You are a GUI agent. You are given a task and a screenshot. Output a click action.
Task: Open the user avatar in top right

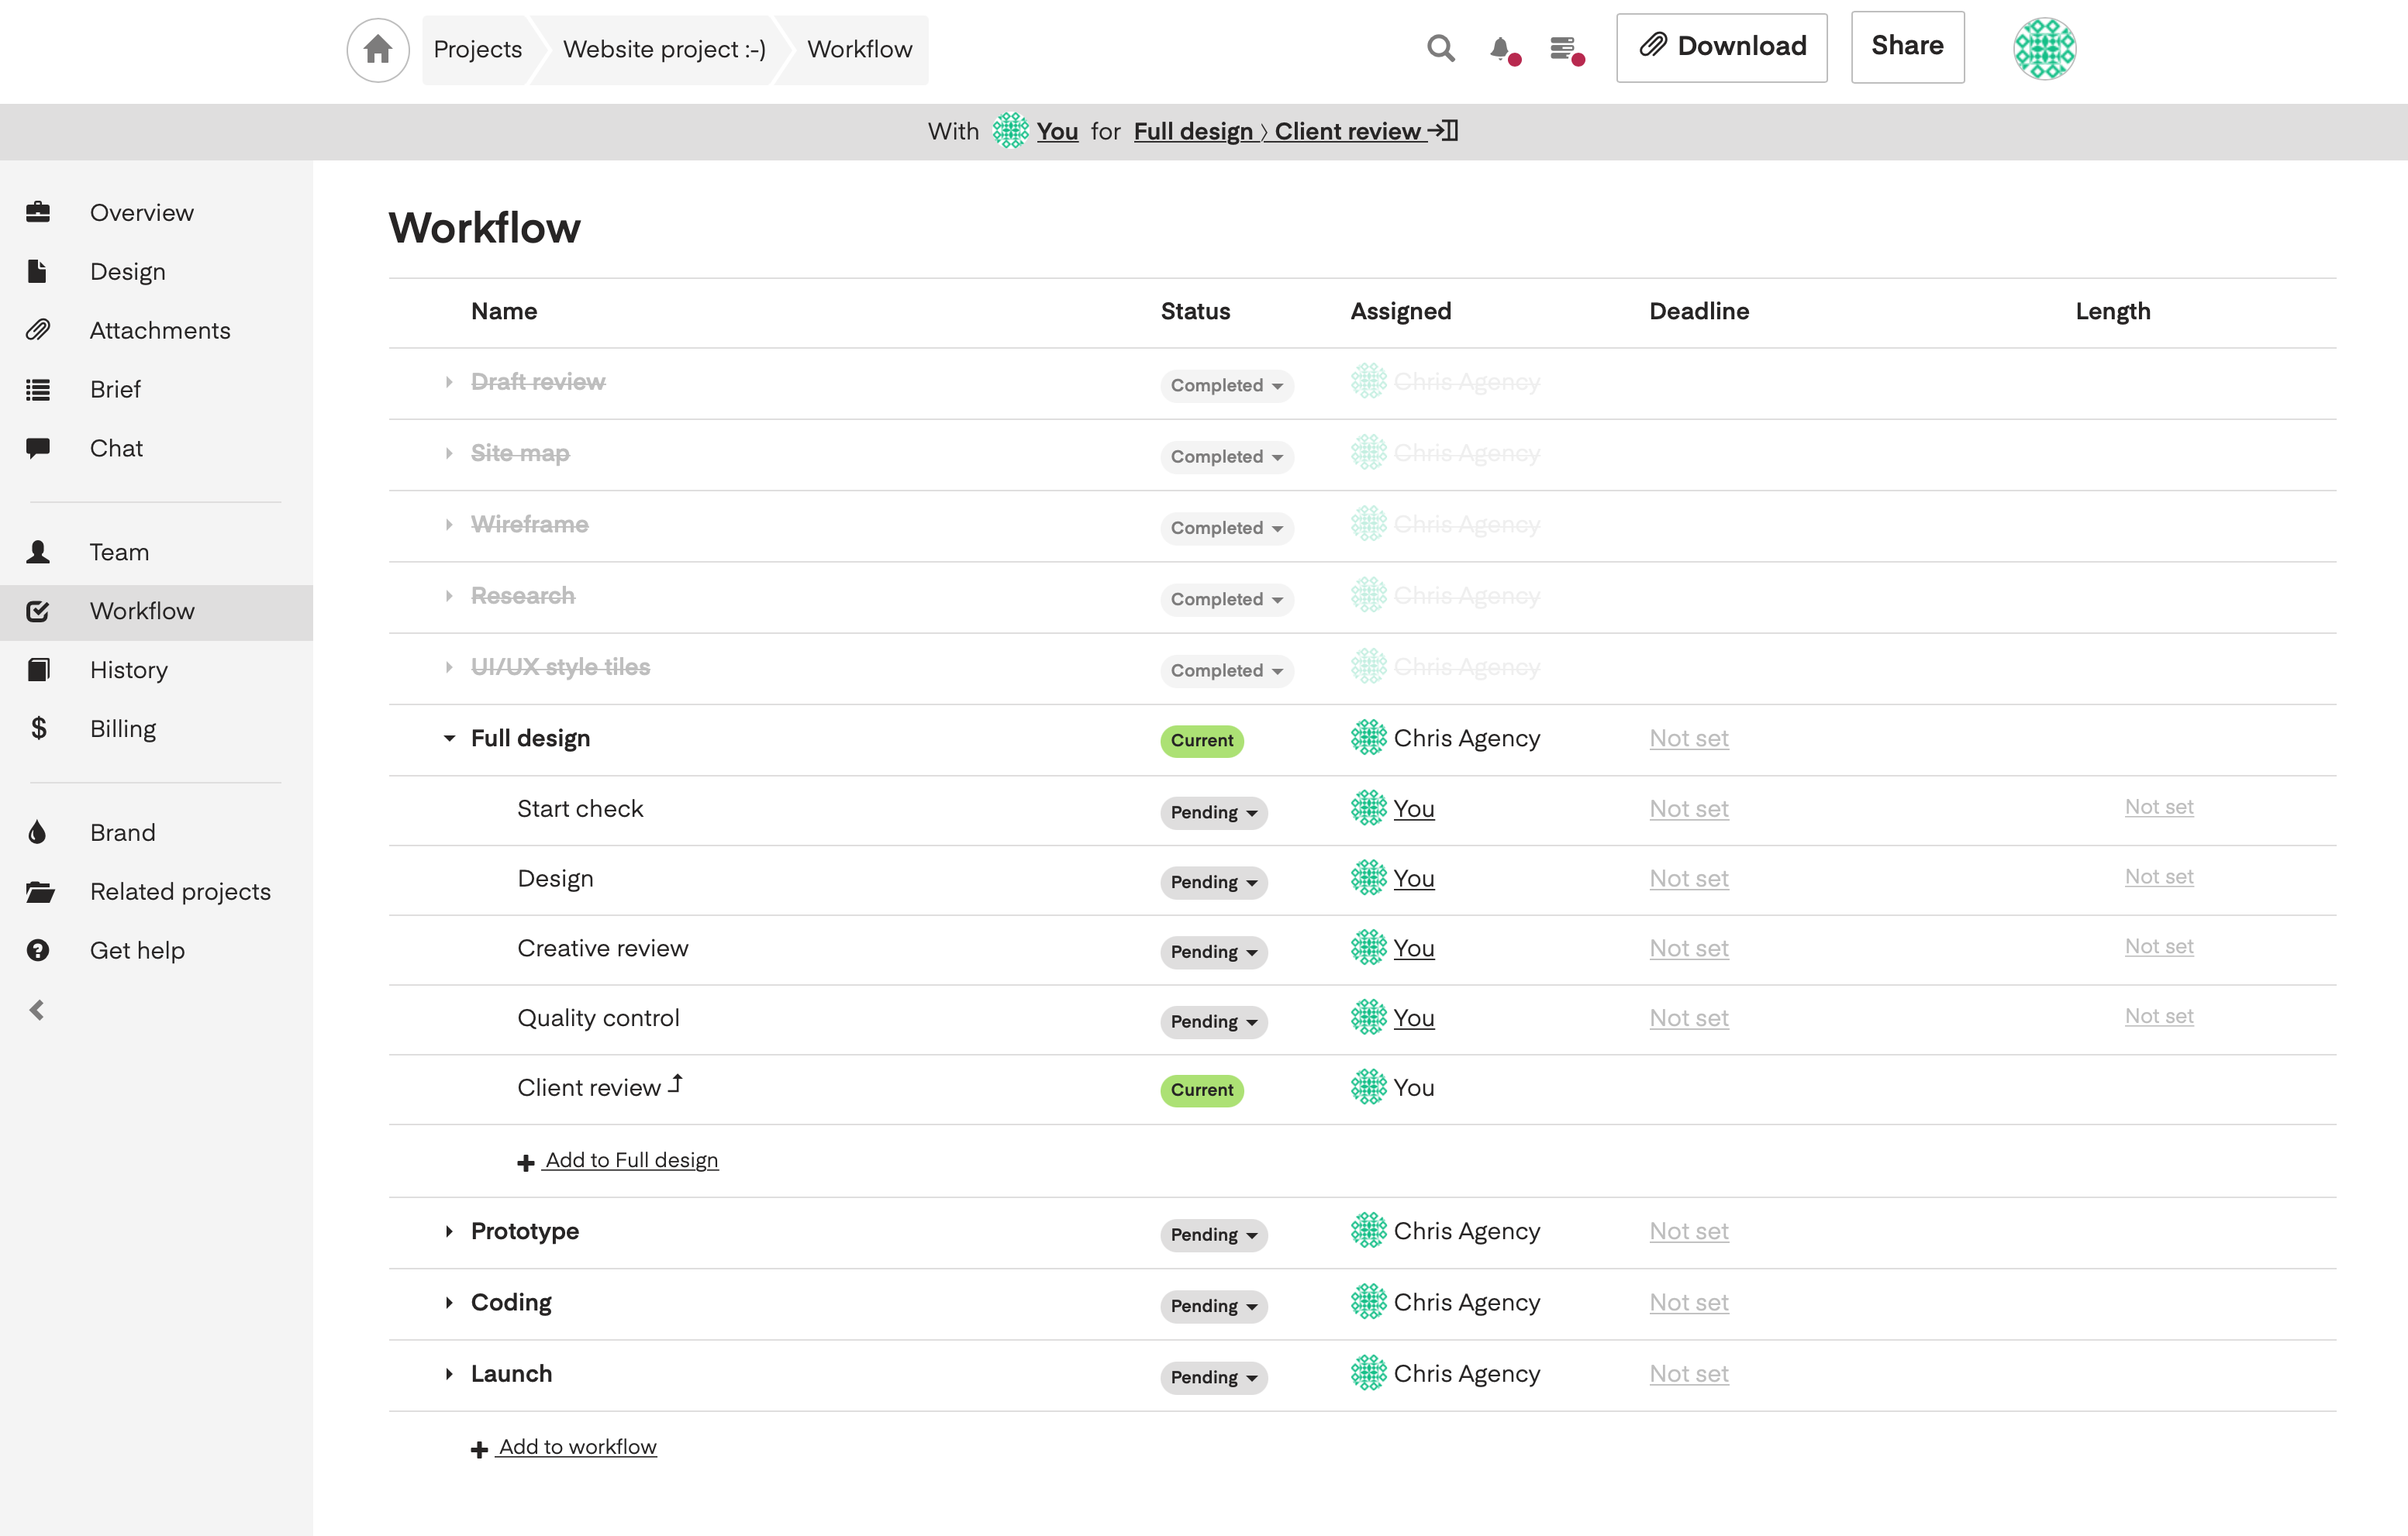click(x=2044, y=48)
